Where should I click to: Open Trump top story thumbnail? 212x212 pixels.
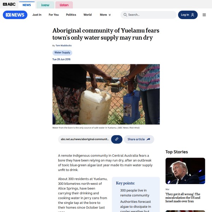[185, 171]
